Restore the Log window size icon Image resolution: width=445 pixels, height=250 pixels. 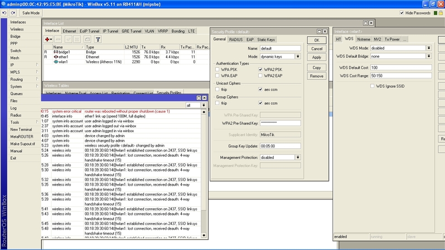pyautogui.click(x=199, y=98)
